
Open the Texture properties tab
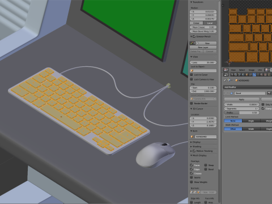pos(265,74)
